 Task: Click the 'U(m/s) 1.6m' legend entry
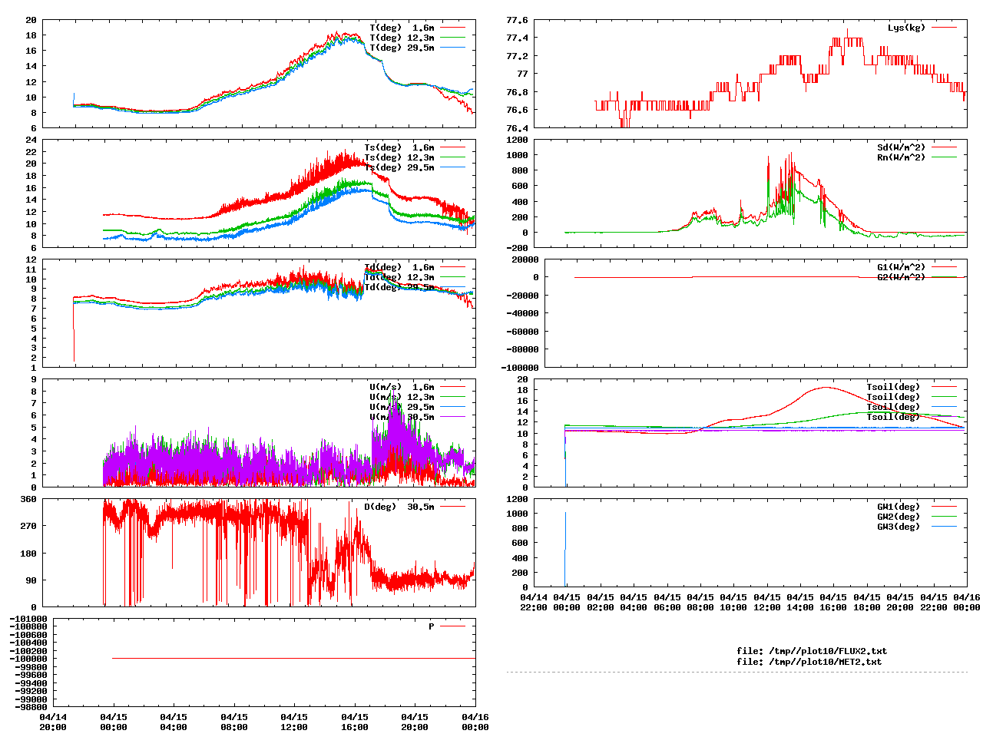[402, 387]
